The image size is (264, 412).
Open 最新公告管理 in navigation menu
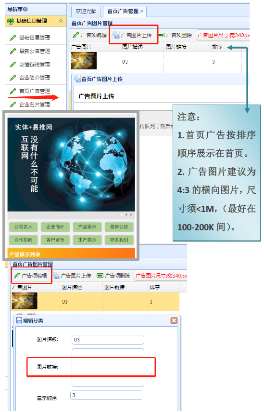click(x=34, y=51)
